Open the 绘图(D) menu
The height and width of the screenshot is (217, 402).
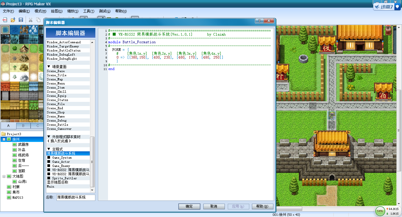tap(57, 11)
